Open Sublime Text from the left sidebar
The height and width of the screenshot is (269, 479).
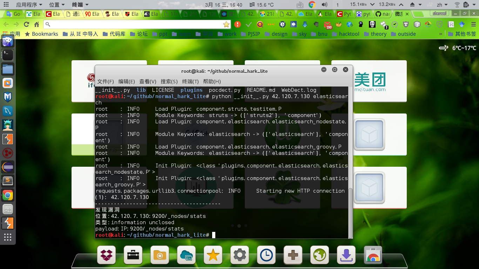8,181
